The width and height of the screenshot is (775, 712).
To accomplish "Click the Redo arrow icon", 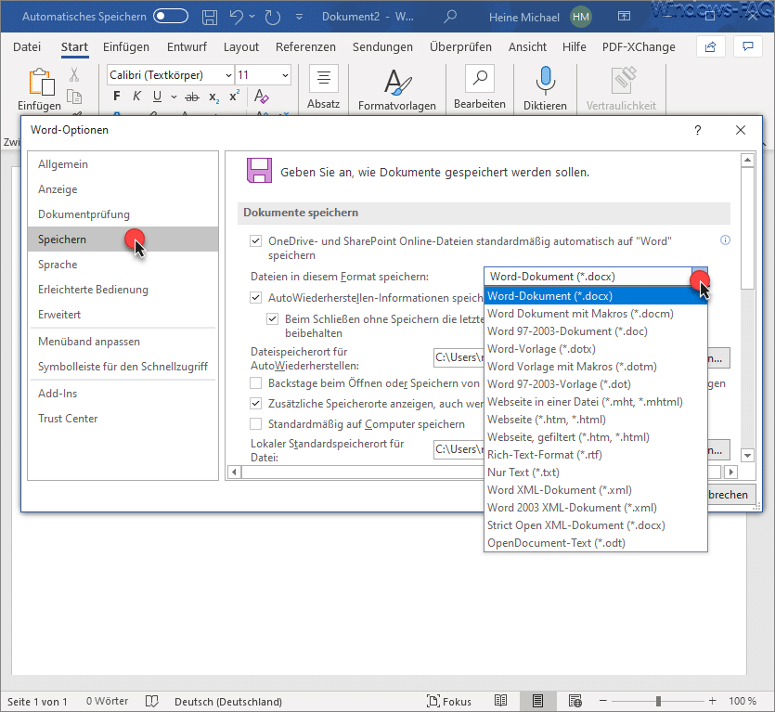I will tap(272, 18).
